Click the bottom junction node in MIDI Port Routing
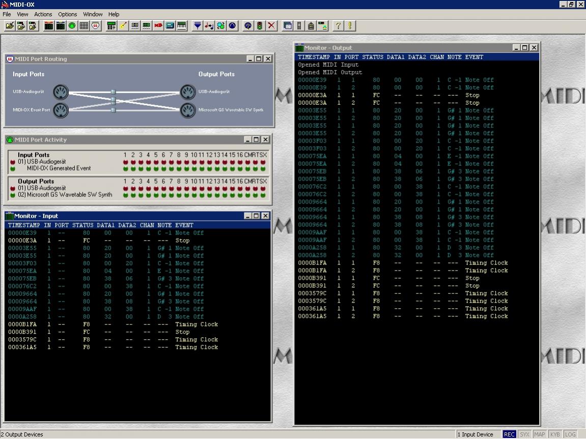586x439 pixels. [113, 110]
